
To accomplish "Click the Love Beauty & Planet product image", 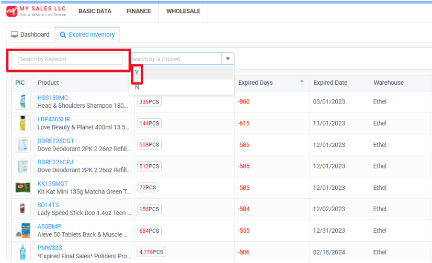I will 22,123.
